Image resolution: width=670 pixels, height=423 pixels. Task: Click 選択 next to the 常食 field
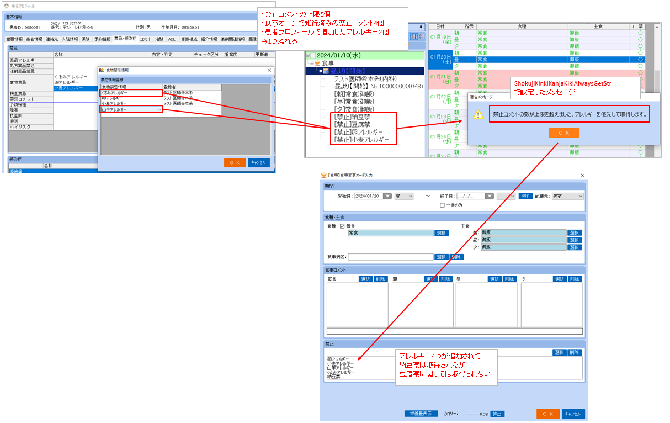pos(442,233)
